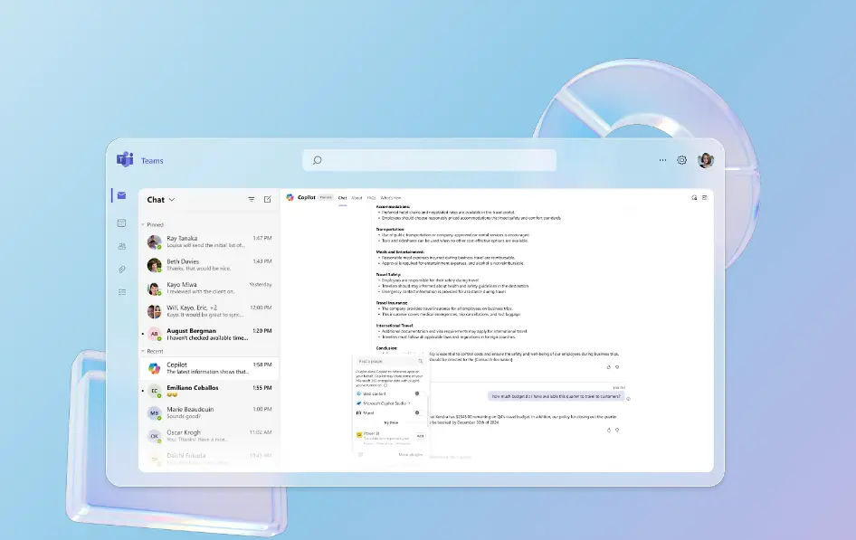Open the Communities people icon in sidebar

point(121,246)
